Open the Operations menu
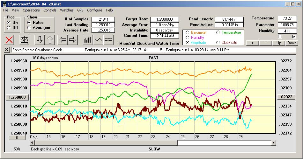303x159 pixels. (31, 10)
